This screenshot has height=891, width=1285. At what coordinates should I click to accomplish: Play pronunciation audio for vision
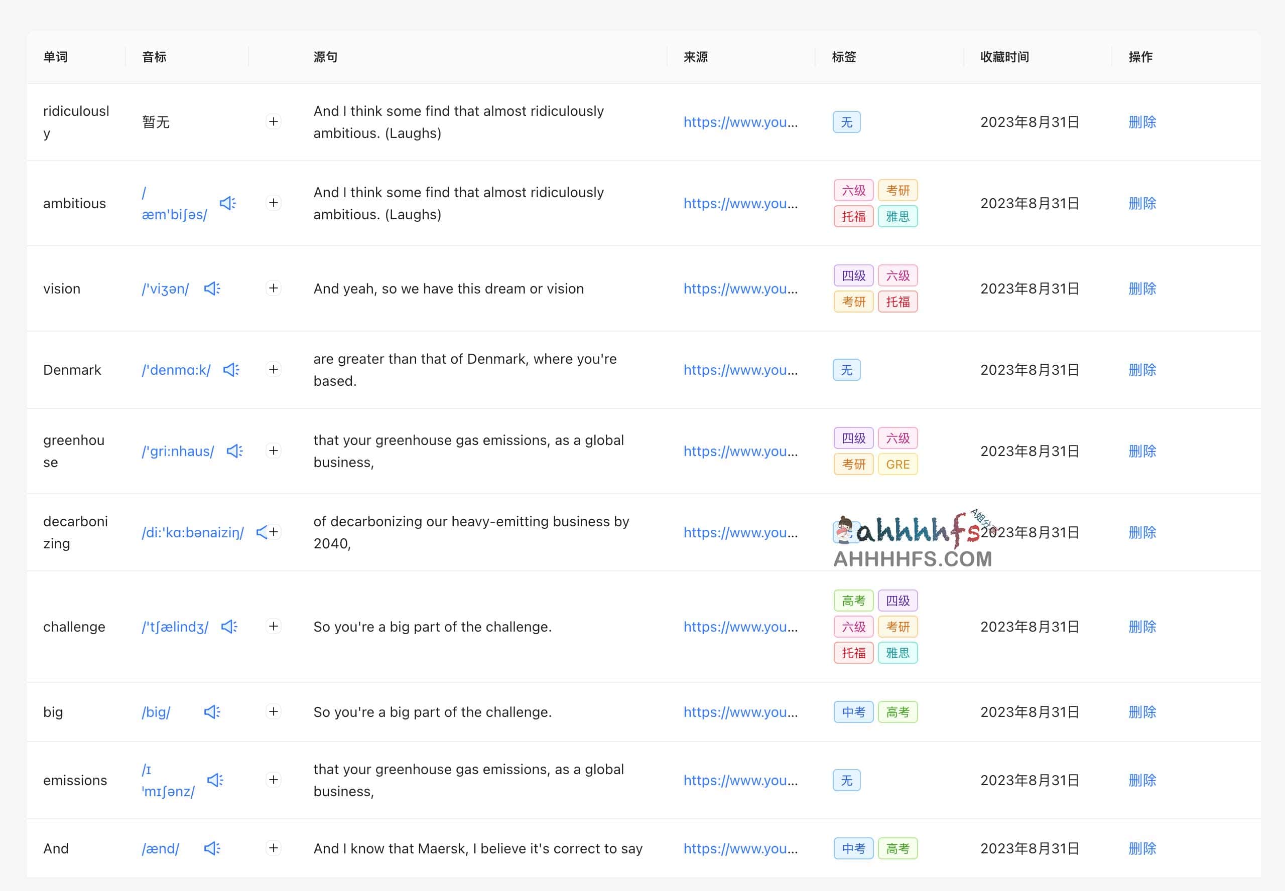(212, 288)
